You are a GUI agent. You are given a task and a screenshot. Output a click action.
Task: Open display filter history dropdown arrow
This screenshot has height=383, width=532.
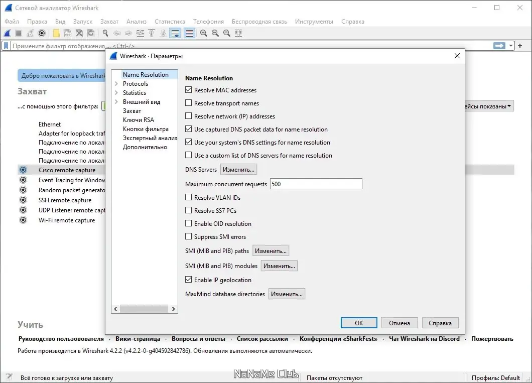pyautogui.click(x=511, y=46)
